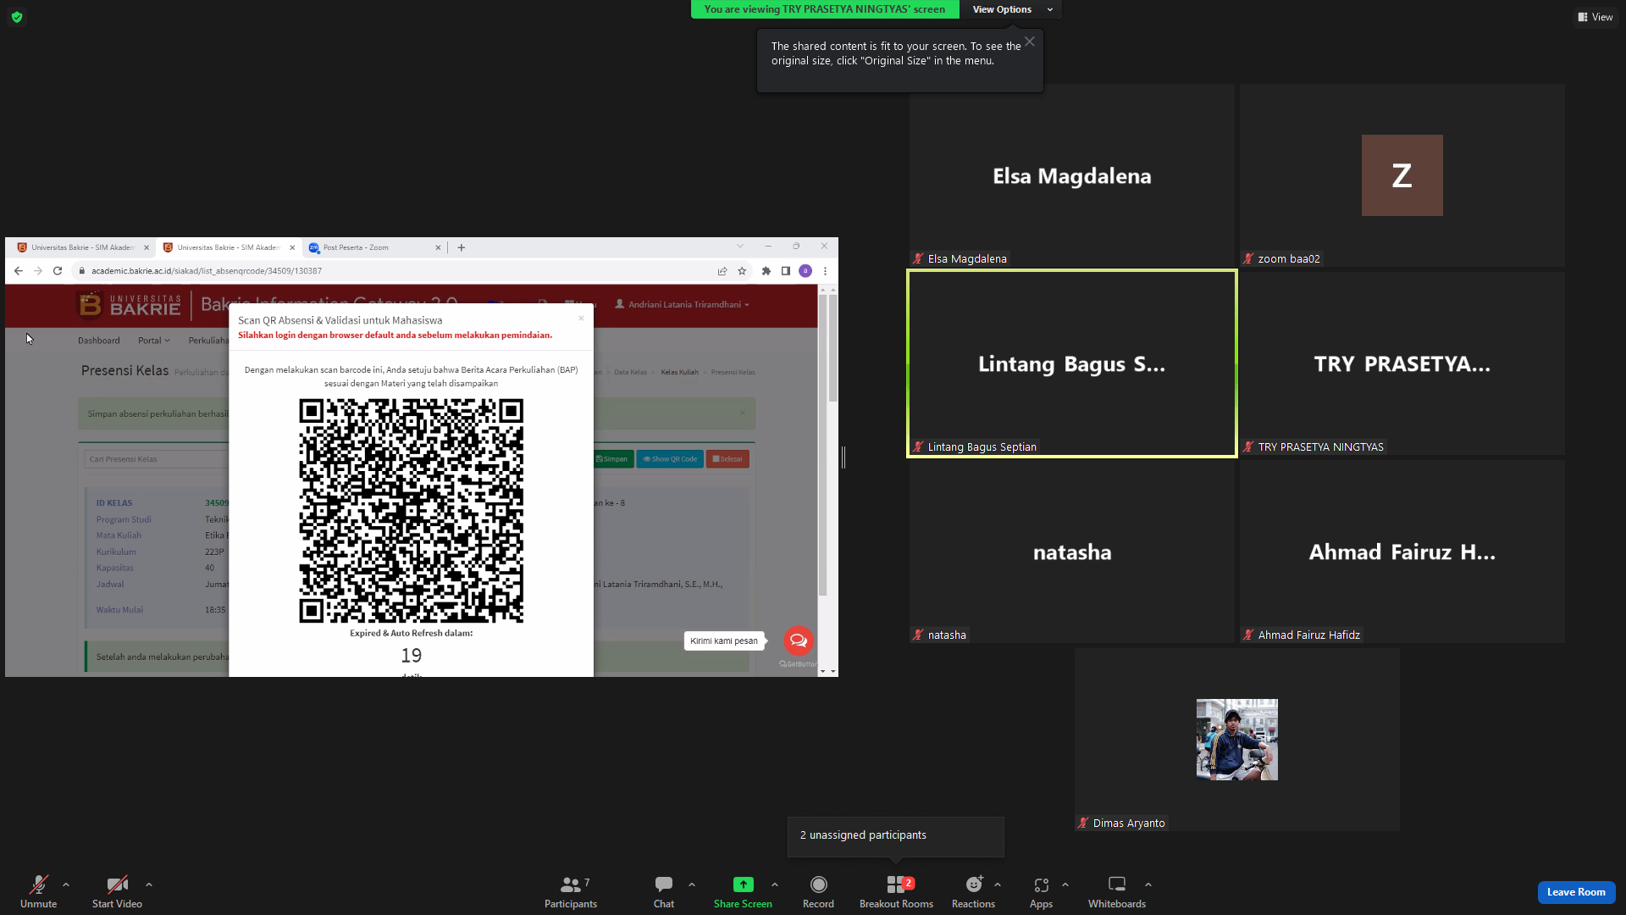This screenshot has height=915, width=1626.
Task: Expand share options arrow beside Share Screen
Action: click(x=775, y=884)
